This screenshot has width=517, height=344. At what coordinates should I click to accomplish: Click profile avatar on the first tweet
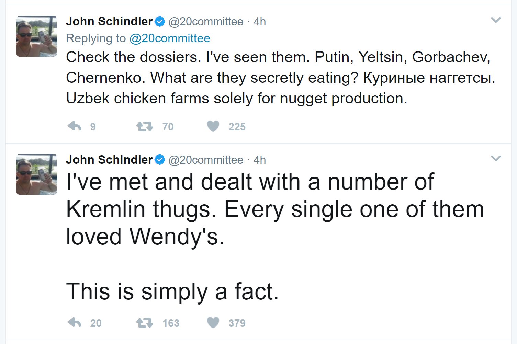(x=37, y=36)
